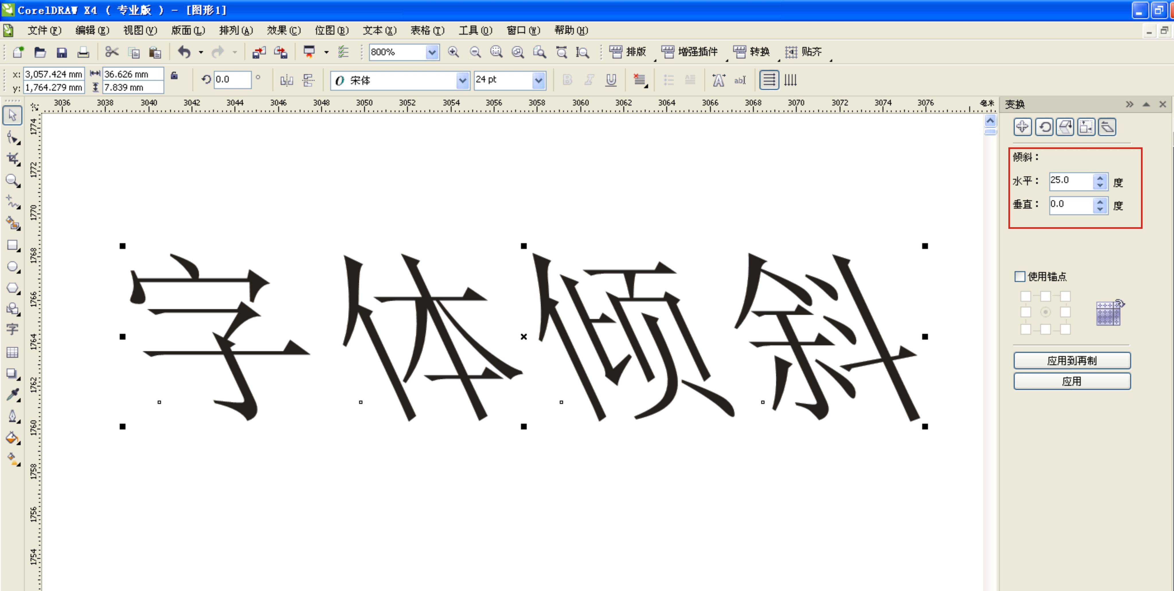Click the Ellipse tool icon
This screenshot has height=591, width=1174.
[x=11, y=268]
